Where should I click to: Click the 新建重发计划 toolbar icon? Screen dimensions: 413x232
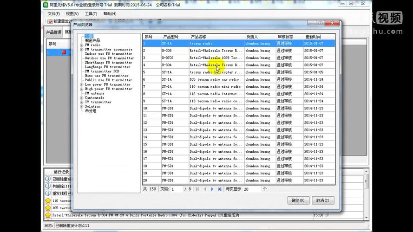50,21
